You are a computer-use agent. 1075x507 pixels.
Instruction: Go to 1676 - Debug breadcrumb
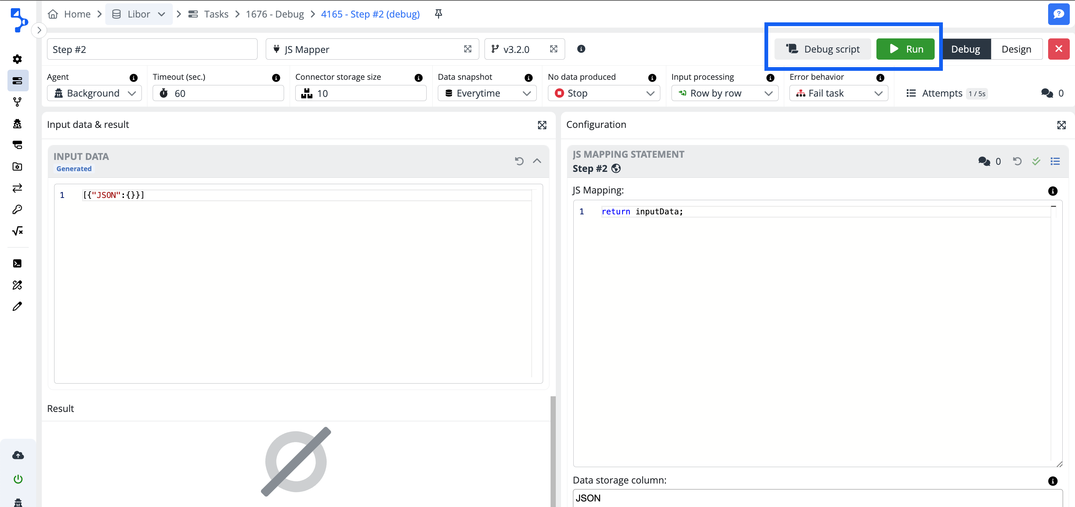pyautogui.click(x=275, y=14)
